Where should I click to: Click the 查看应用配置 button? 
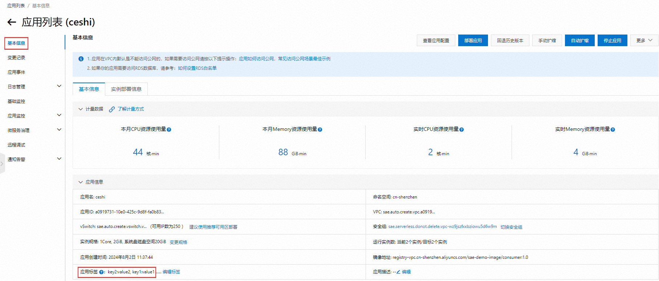click(436, 40)
